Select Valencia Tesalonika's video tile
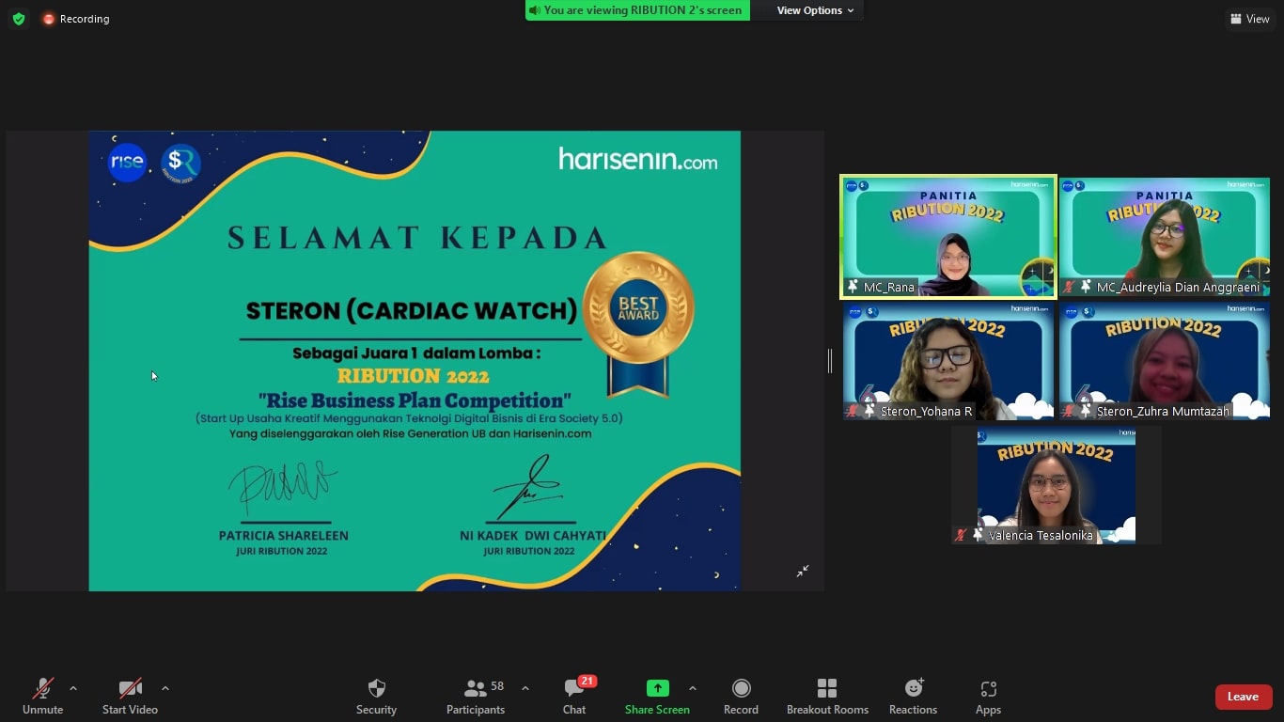Screen dimensions: 1284x722 point(1056,485)
